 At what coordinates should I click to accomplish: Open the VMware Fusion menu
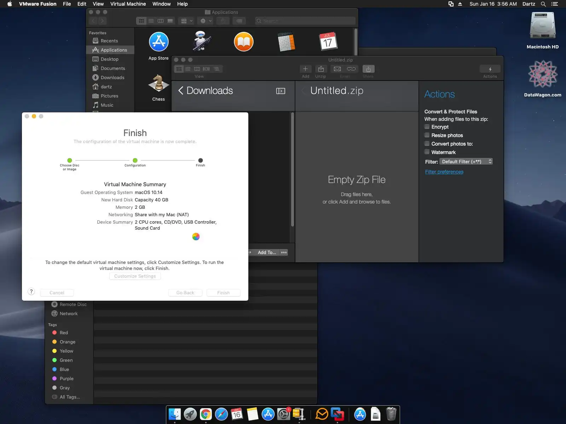click(38, 4)
